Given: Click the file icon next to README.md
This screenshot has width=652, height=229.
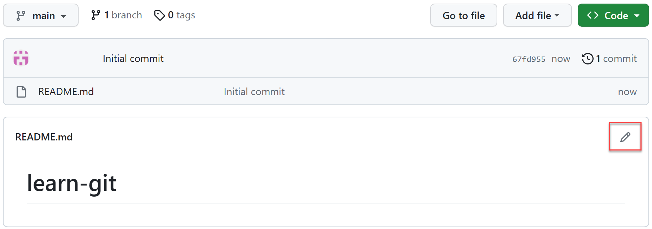Looking at the screenshot, I should [x=21, y=91].
